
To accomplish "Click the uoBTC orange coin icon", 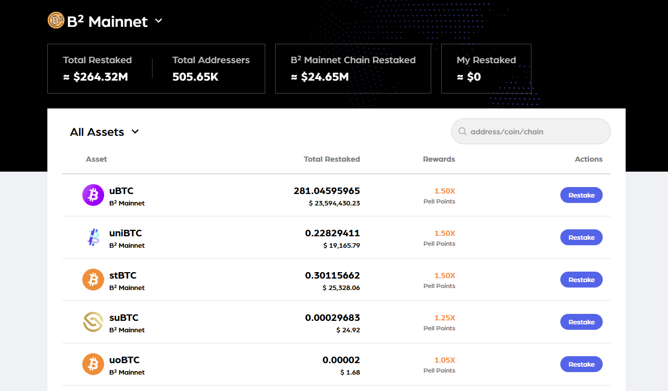I will tap(93, 364).
